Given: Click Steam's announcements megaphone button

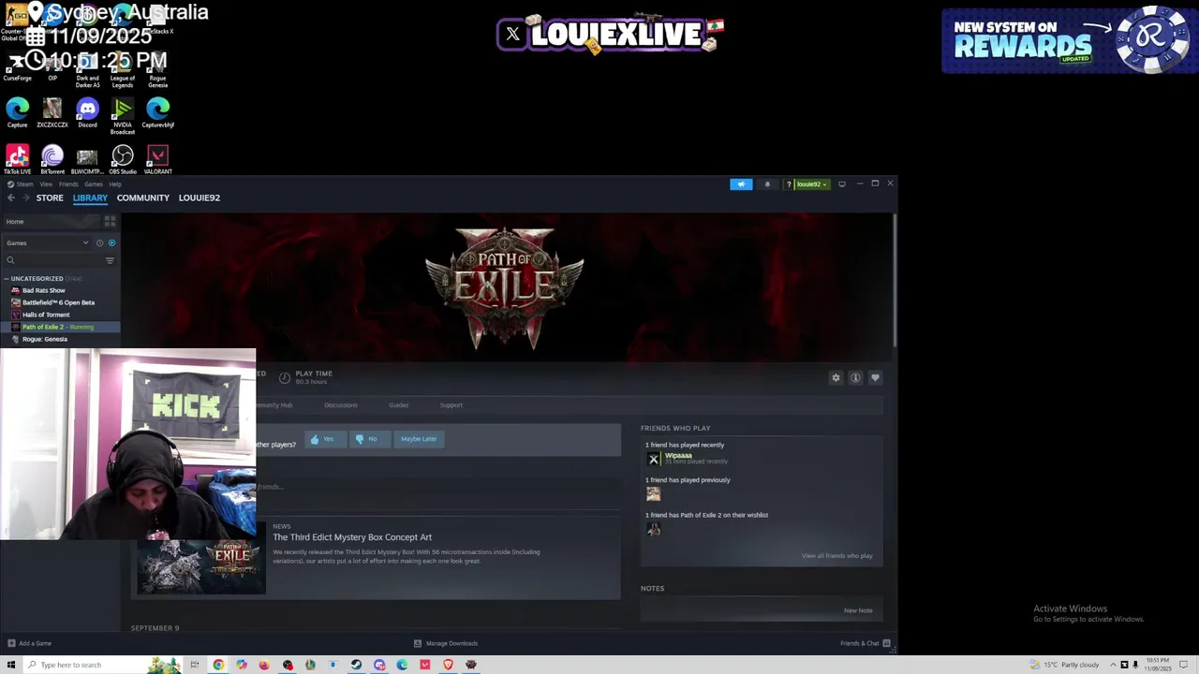Looking at the screenshot, I should [741, 184].
